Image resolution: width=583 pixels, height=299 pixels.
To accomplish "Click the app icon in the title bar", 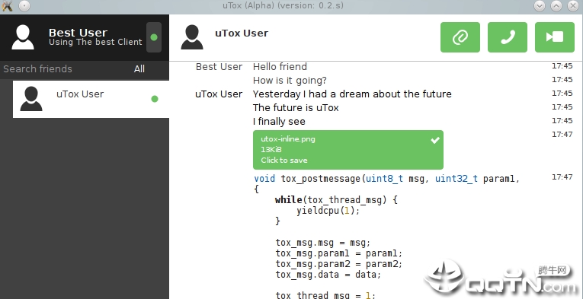I will (x=7, y=6).
